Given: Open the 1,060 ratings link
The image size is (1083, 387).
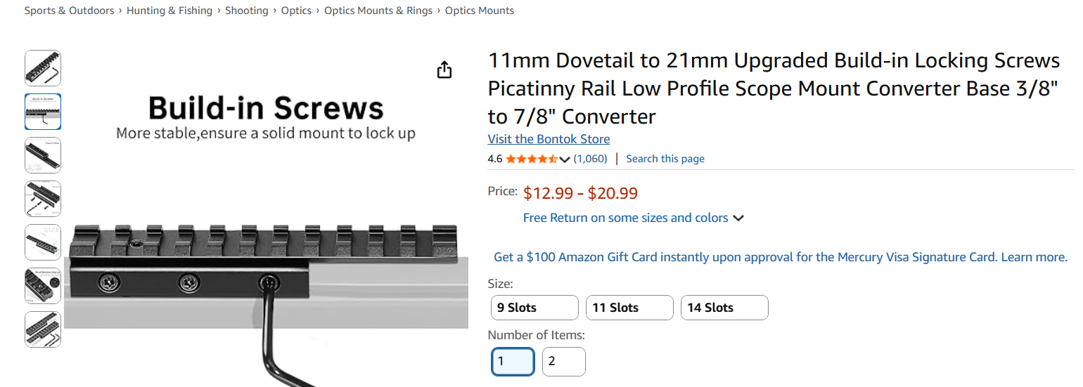Looking at the screenshot, I should click(590, 159).
